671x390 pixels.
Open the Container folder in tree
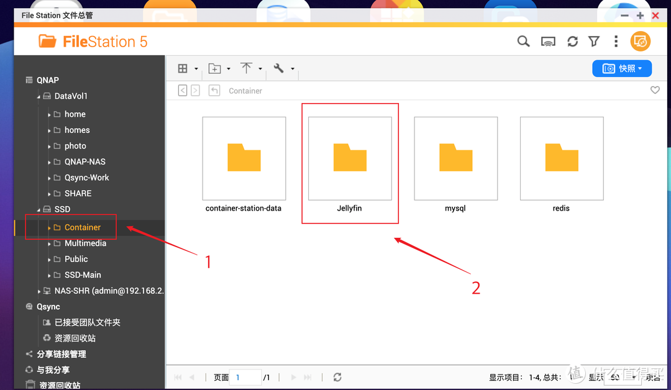(x=83, y=227)
